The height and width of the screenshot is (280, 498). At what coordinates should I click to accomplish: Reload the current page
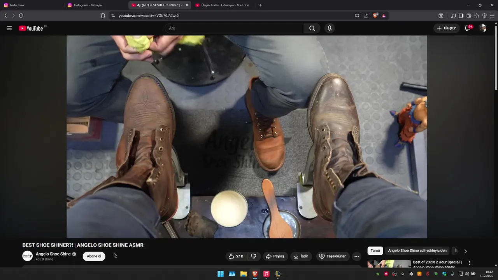(x=21, y=16)
